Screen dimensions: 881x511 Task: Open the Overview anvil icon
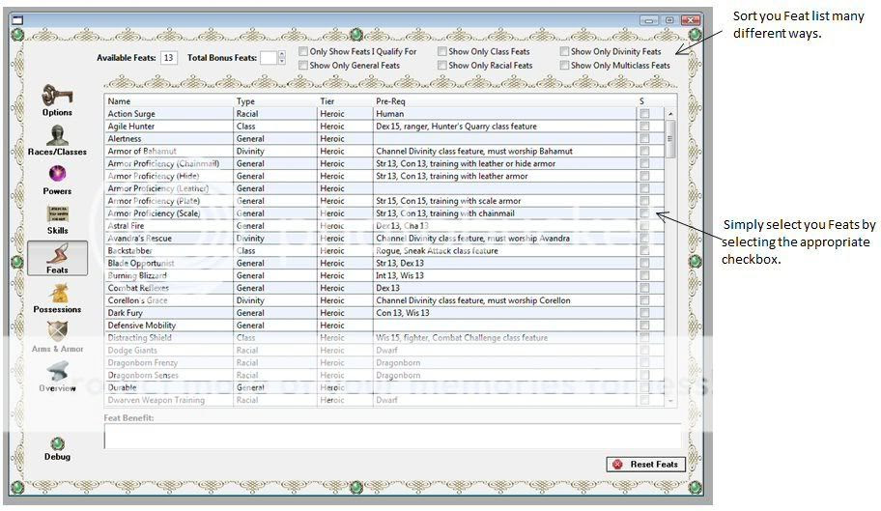(x=57, y=371)
